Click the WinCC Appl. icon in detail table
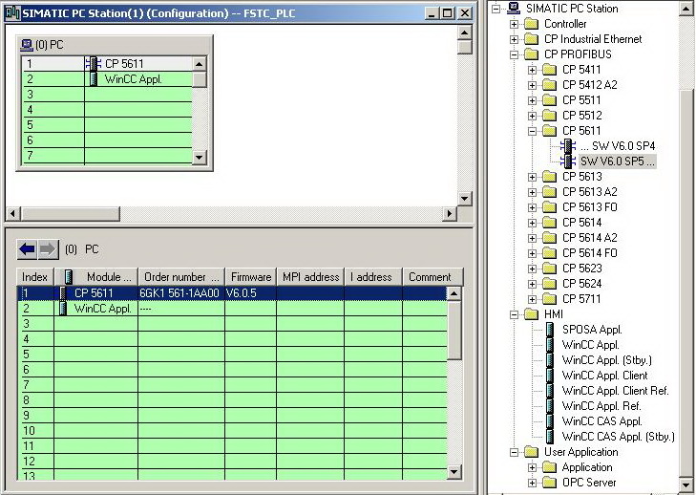This screenshot has height=495, width=696. point(63,309)
